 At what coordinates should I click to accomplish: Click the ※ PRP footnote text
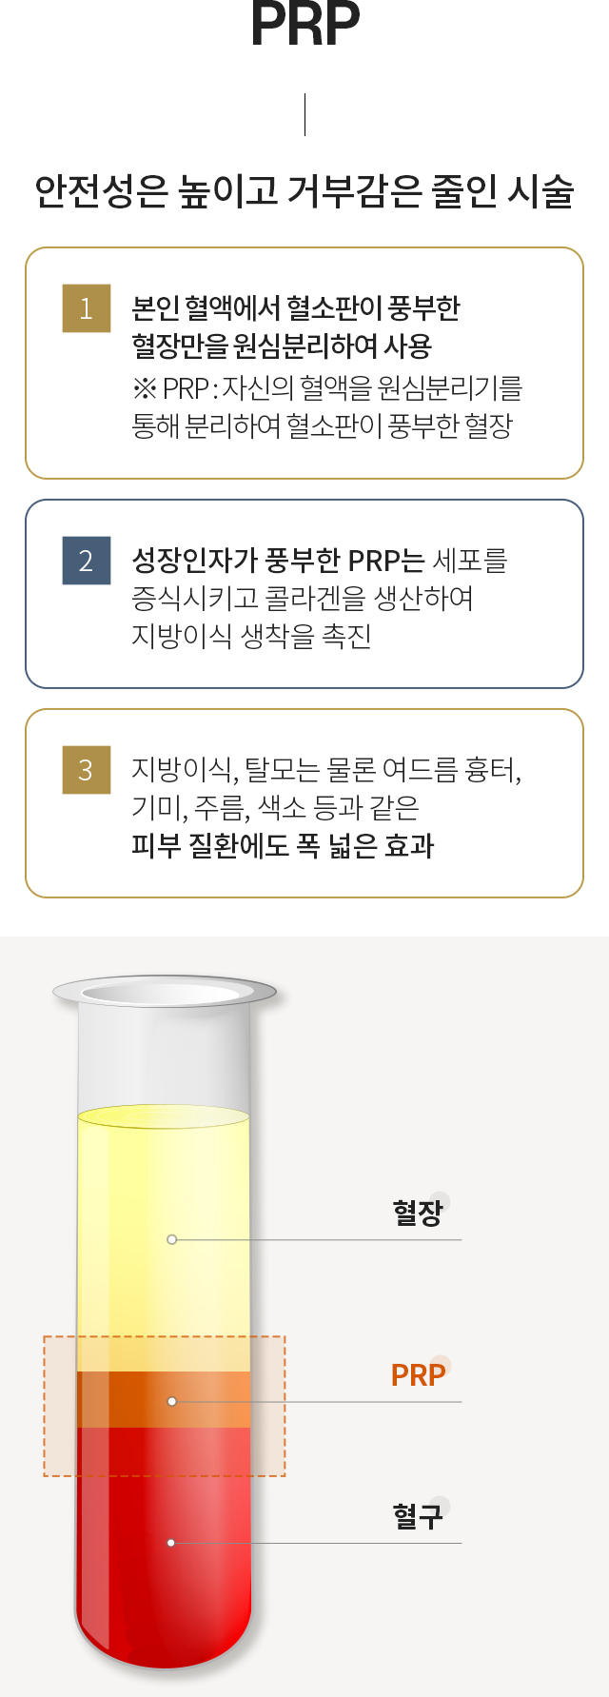click(327, 406)
